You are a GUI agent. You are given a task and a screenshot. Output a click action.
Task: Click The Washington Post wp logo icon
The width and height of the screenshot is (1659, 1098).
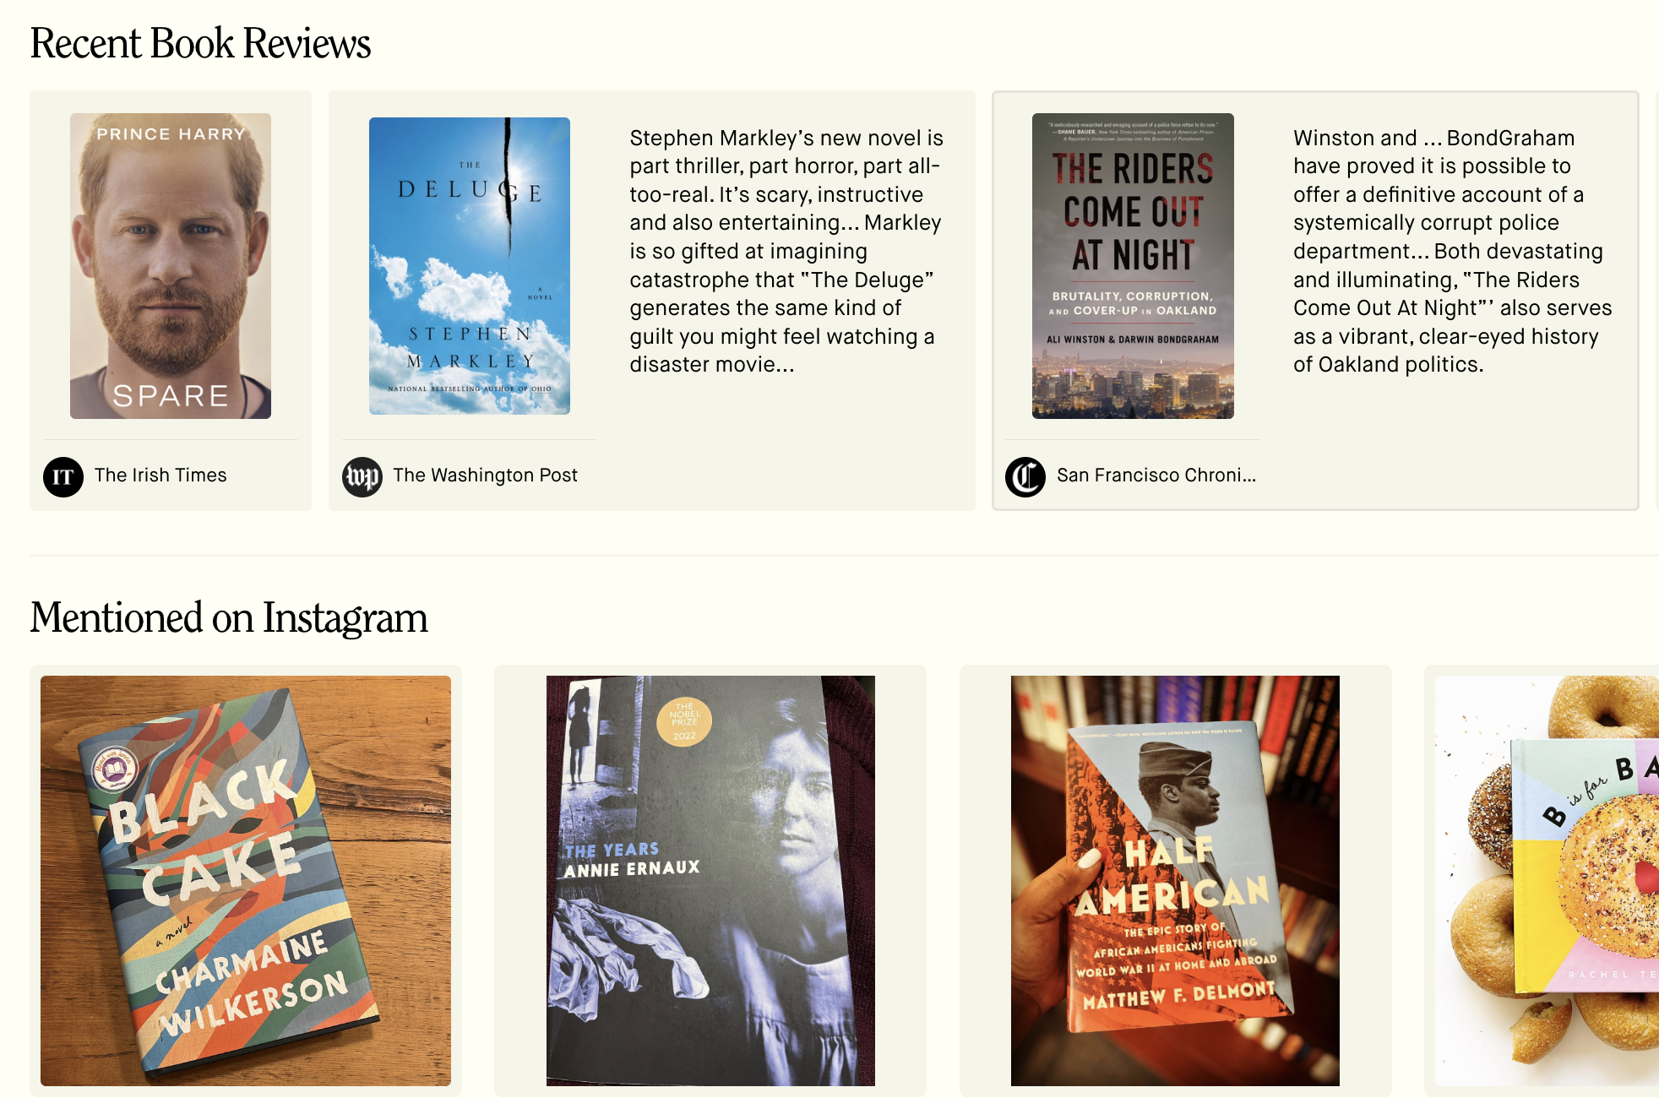(x=362, y=476)
